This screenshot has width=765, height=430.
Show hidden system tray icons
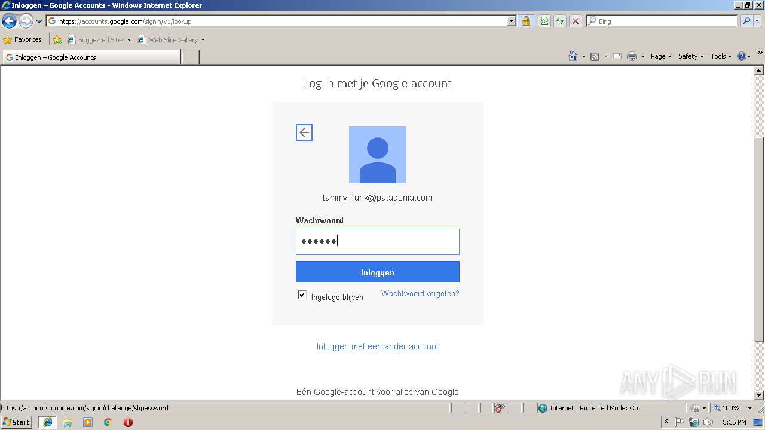tap(666, 422)
